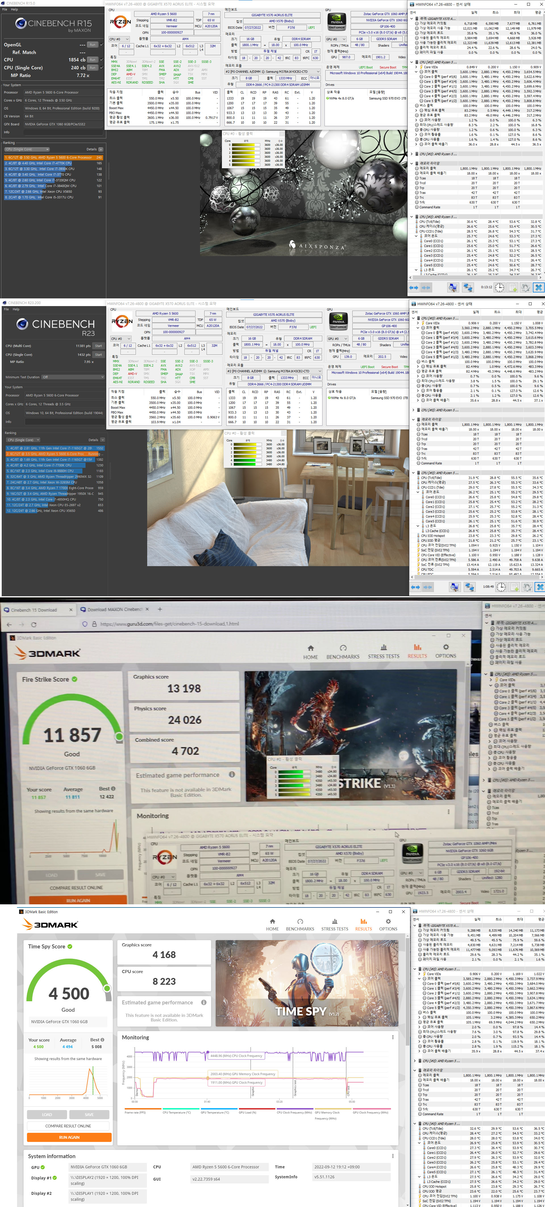
Task: Open CPU (Single Core) ranking dropdown in Cinebench R23
Action: 23,440
